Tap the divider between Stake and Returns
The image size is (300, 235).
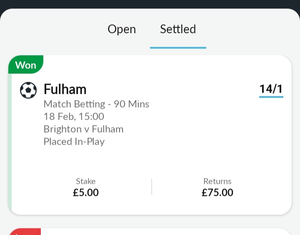[152, 187]
